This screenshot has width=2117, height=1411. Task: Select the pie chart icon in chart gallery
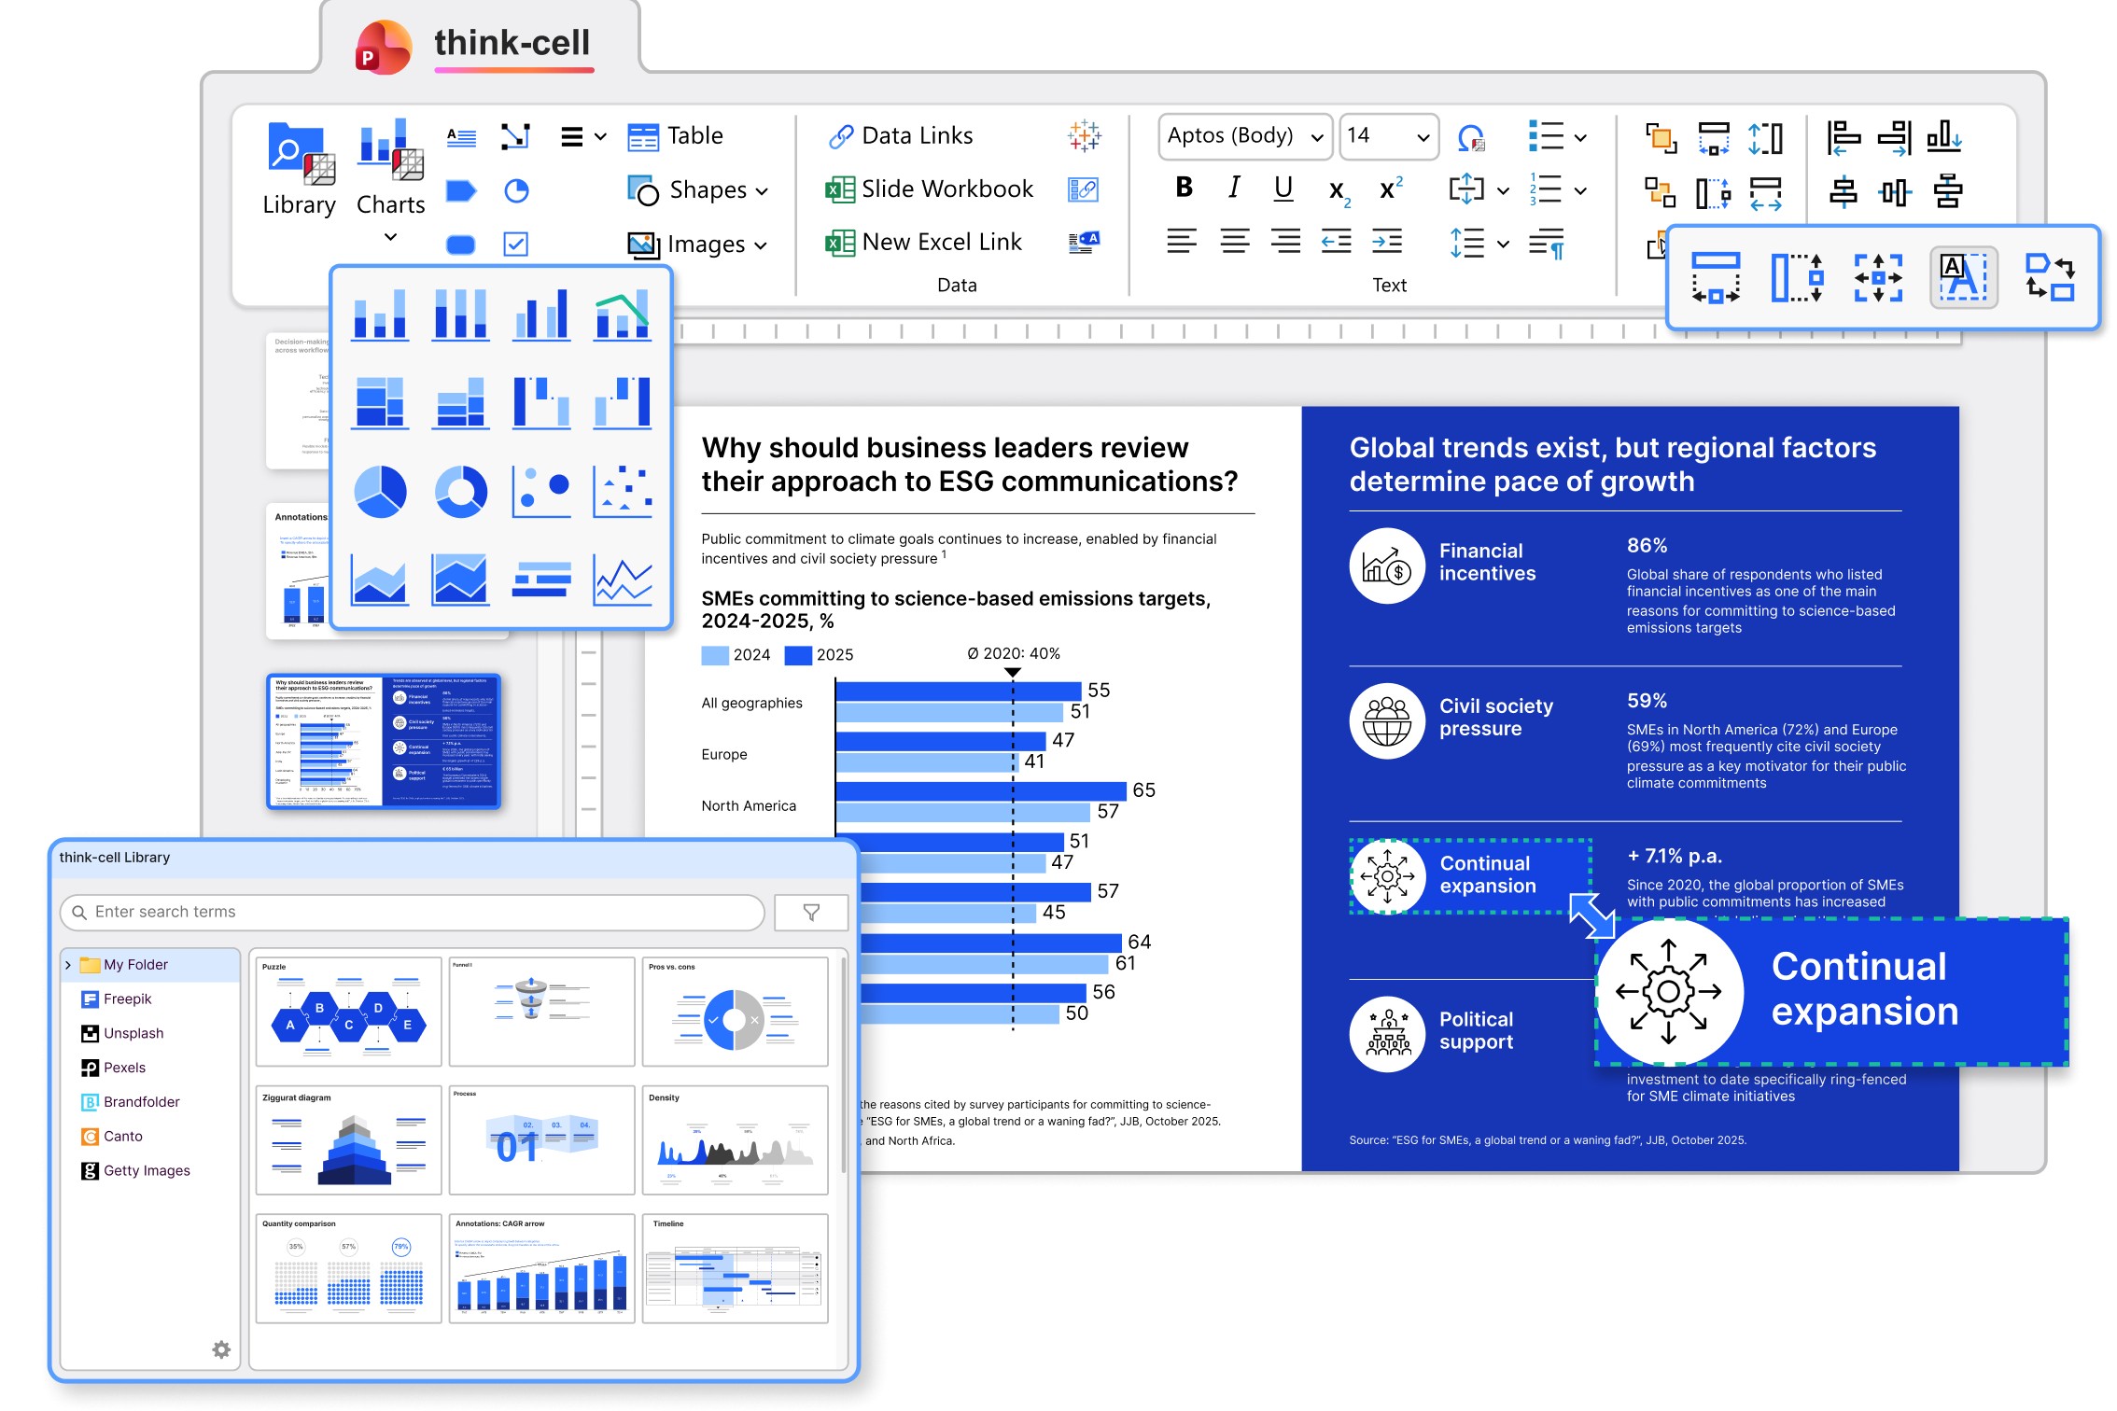(380, 491)
